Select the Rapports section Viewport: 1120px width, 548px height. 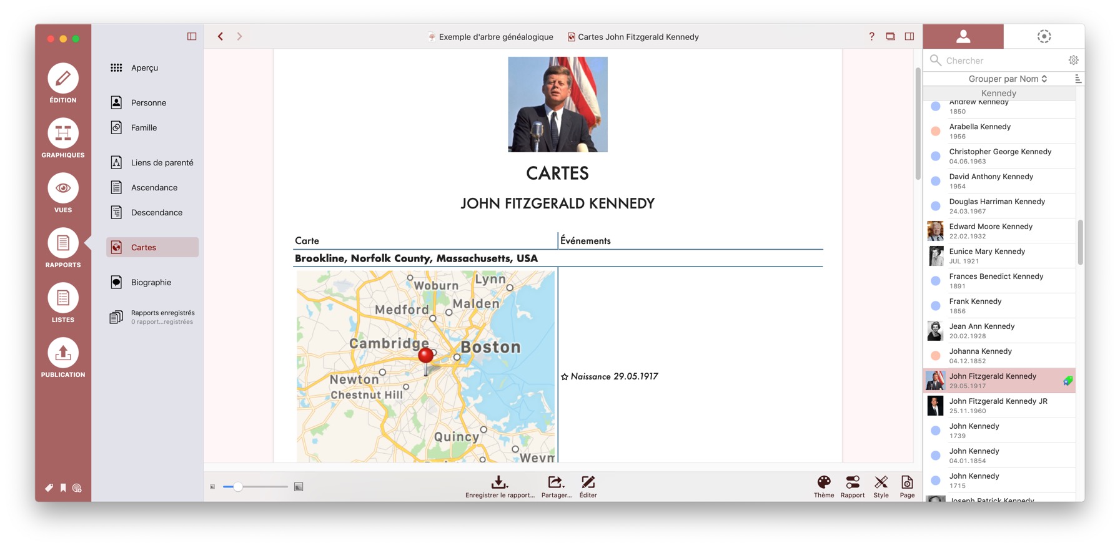(63, 248)
